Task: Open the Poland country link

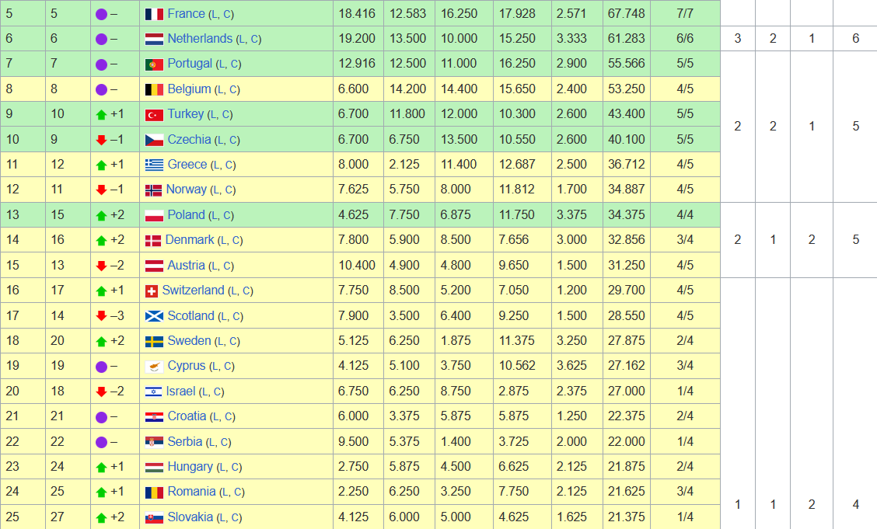Action: click(x=187, y=214)
